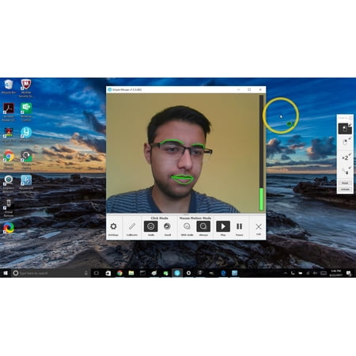
Task: Select drag mouse icon in side panel
Action: [346, 172]
